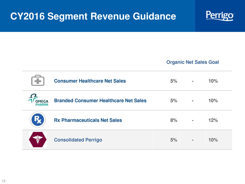Screen dimensions: 245x184
Task: Click the slide page number 13
Action: [3, 181]
